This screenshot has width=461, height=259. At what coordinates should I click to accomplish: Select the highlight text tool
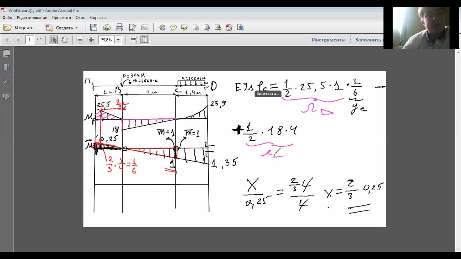click(x=185, y=28)
